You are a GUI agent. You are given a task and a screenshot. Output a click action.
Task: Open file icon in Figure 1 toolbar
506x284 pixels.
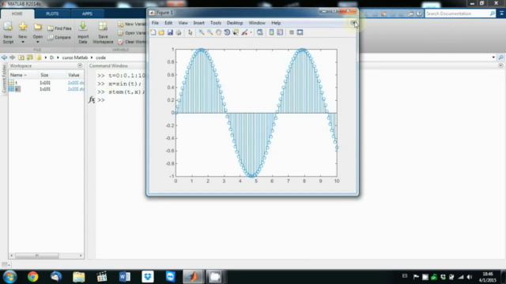[161, 32]
